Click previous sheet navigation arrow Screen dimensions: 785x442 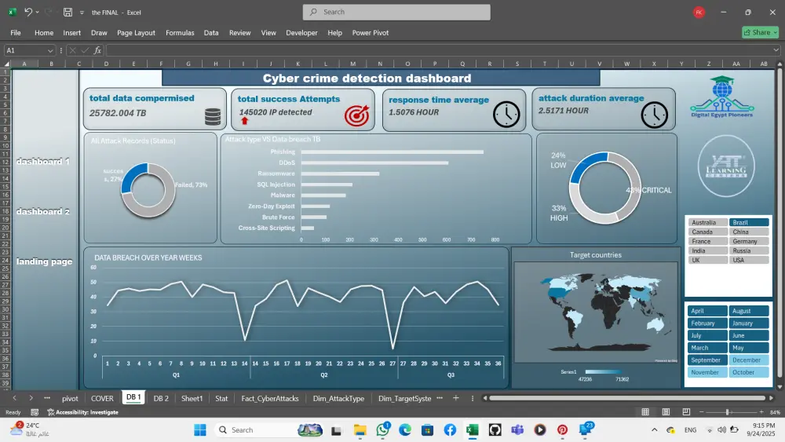[x=14, y=398]
